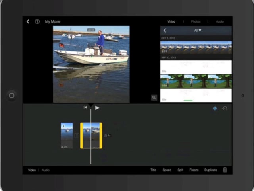Go back from My Movie project
Viewport: 254px width, 191px height.
[x=28, y=21]
